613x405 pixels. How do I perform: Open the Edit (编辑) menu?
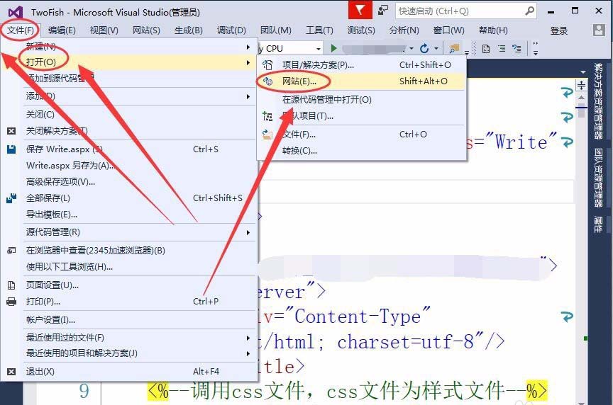(x=62, y=30)
